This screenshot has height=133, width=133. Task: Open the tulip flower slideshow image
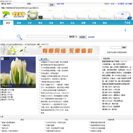click(x=18, y=72)
